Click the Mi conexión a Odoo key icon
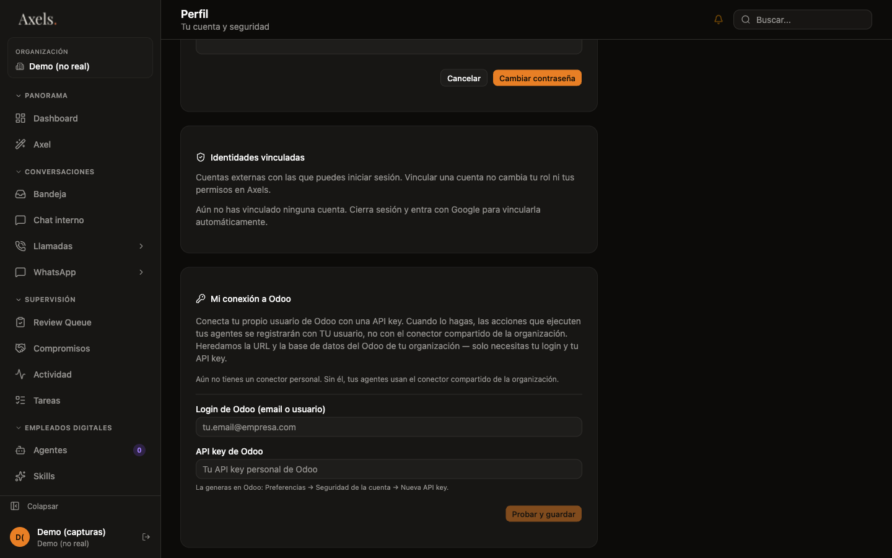 [x=201, y=299]
